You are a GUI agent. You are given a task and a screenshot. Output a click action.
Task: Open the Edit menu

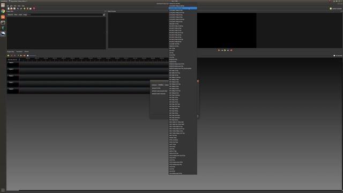tap(11, 6)
